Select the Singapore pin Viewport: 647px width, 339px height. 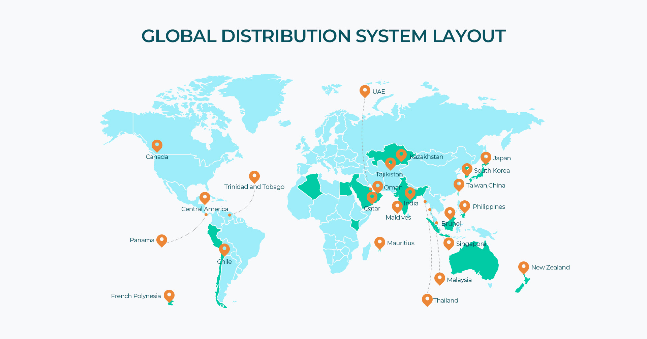[449, 243]
